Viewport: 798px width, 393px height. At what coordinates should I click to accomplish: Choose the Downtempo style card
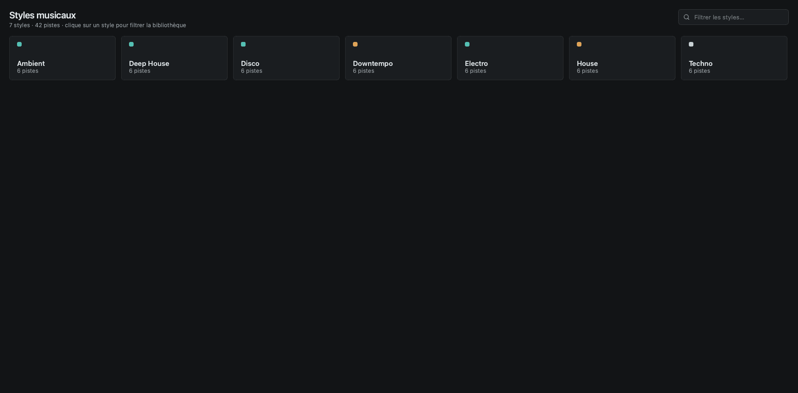pyautogui.click(x=398, y=58)
